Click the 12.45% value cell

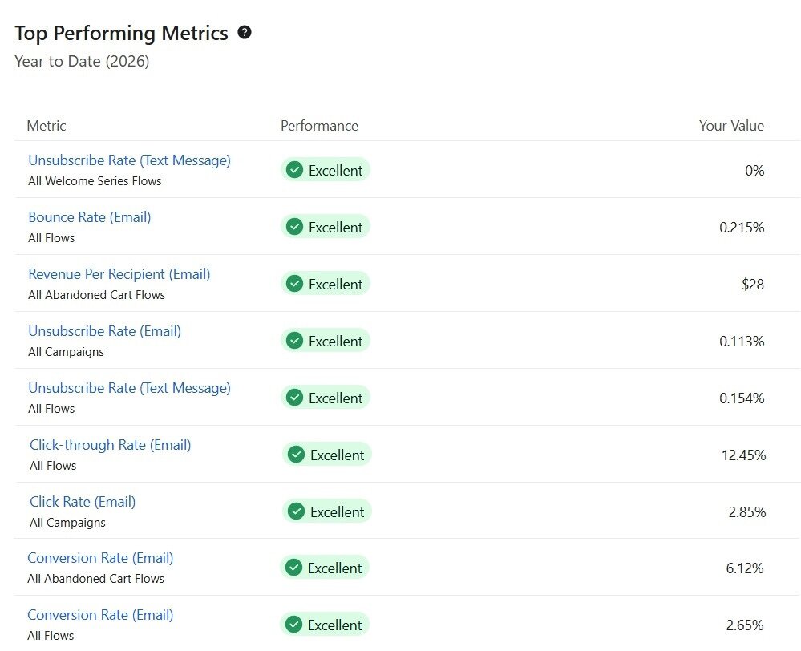pos(744,455)
